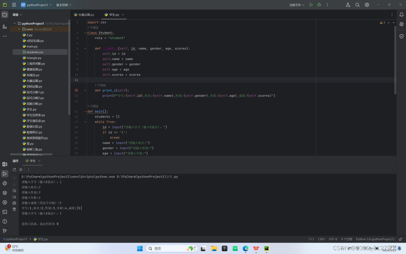Enable scroll-to-end in the console
The image size is (406, 254).
click(x=14, y=196)
